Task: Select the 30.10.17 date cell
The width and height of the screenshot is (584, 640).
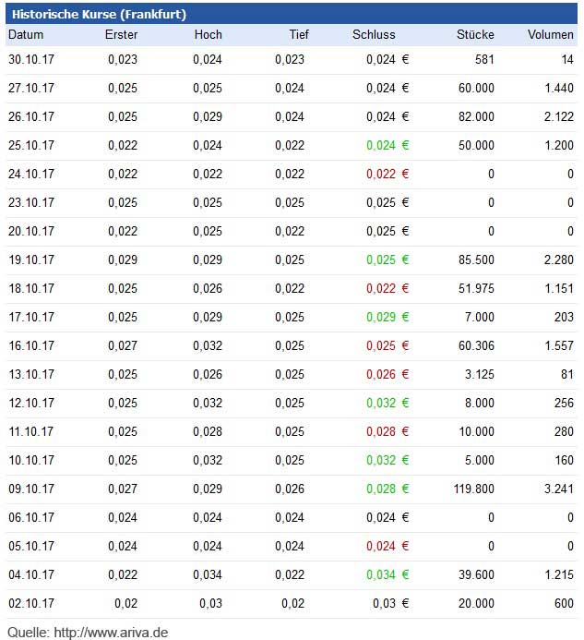Action: [x=31, y=59]
